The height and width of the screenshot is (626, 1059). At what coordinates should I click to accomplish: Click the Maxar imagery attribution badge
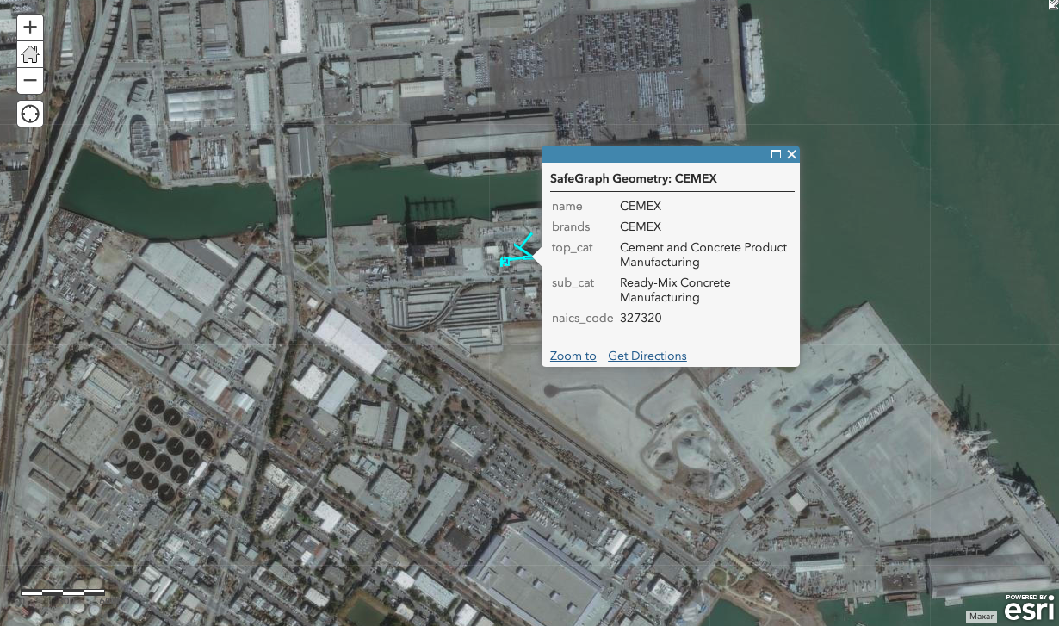[x=982, y=617]
